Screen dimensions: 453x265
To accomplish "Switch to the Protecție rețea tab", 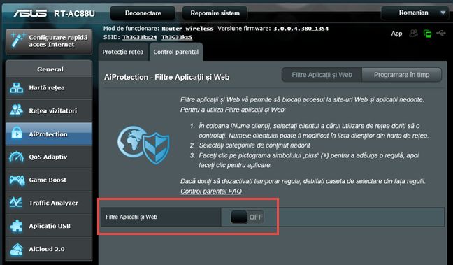I will 123,52.
